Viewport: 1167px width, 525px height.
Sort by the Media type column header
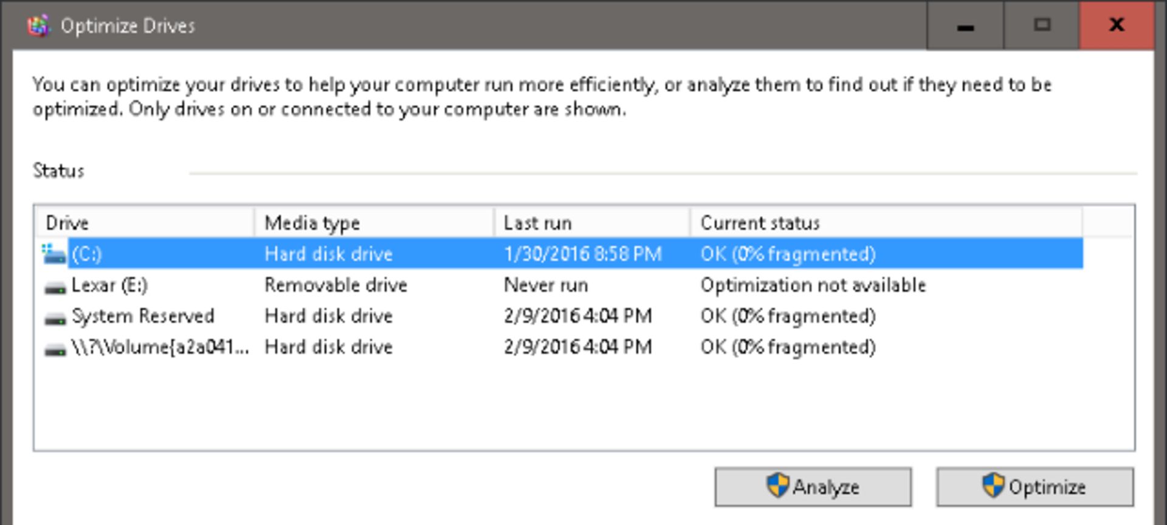pyautogui.click(x=373, y=223)
